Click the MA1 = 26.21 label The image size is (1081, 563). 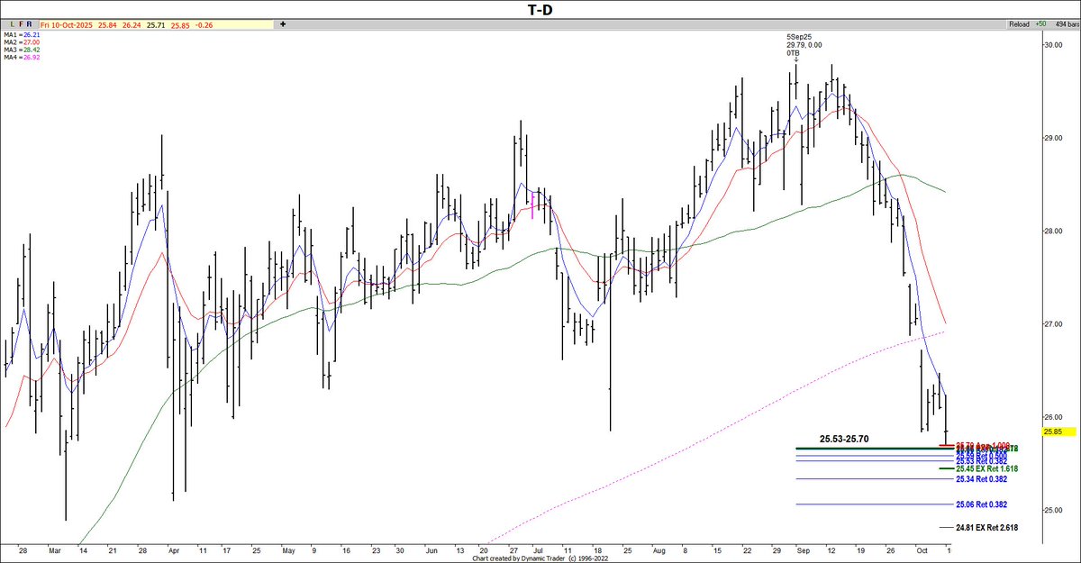pos(23,33)
